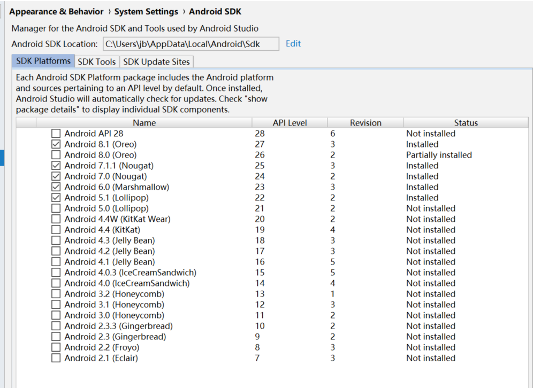
Task: Check Android 4.0 (IceCreamSandwich) checkbox
Action: tap(56, 283)
